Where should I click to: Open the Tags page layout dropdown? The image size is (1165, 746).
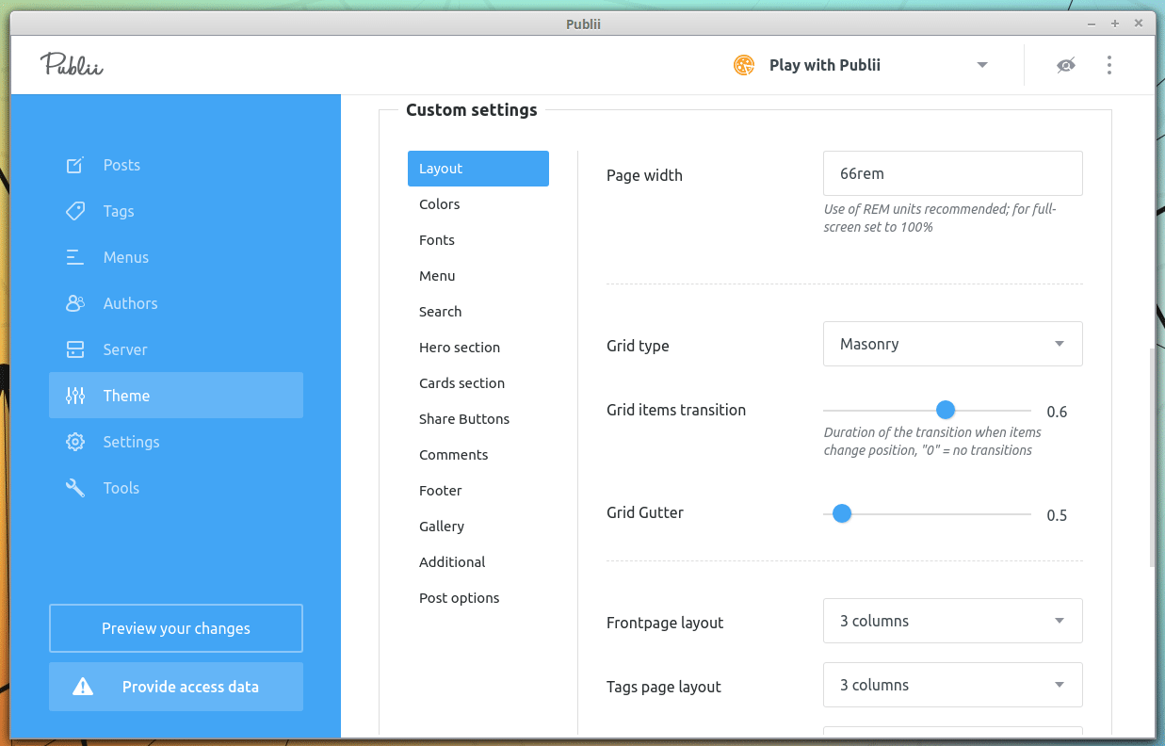(x=952, y=685)
